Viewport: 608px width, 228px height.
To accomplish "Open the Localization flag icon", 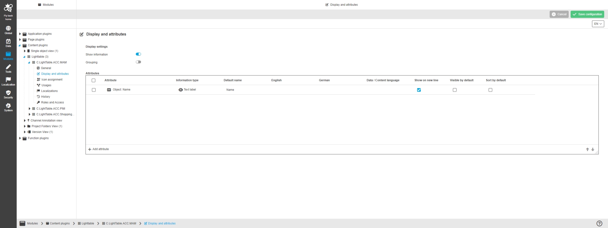I will (8, 80).
